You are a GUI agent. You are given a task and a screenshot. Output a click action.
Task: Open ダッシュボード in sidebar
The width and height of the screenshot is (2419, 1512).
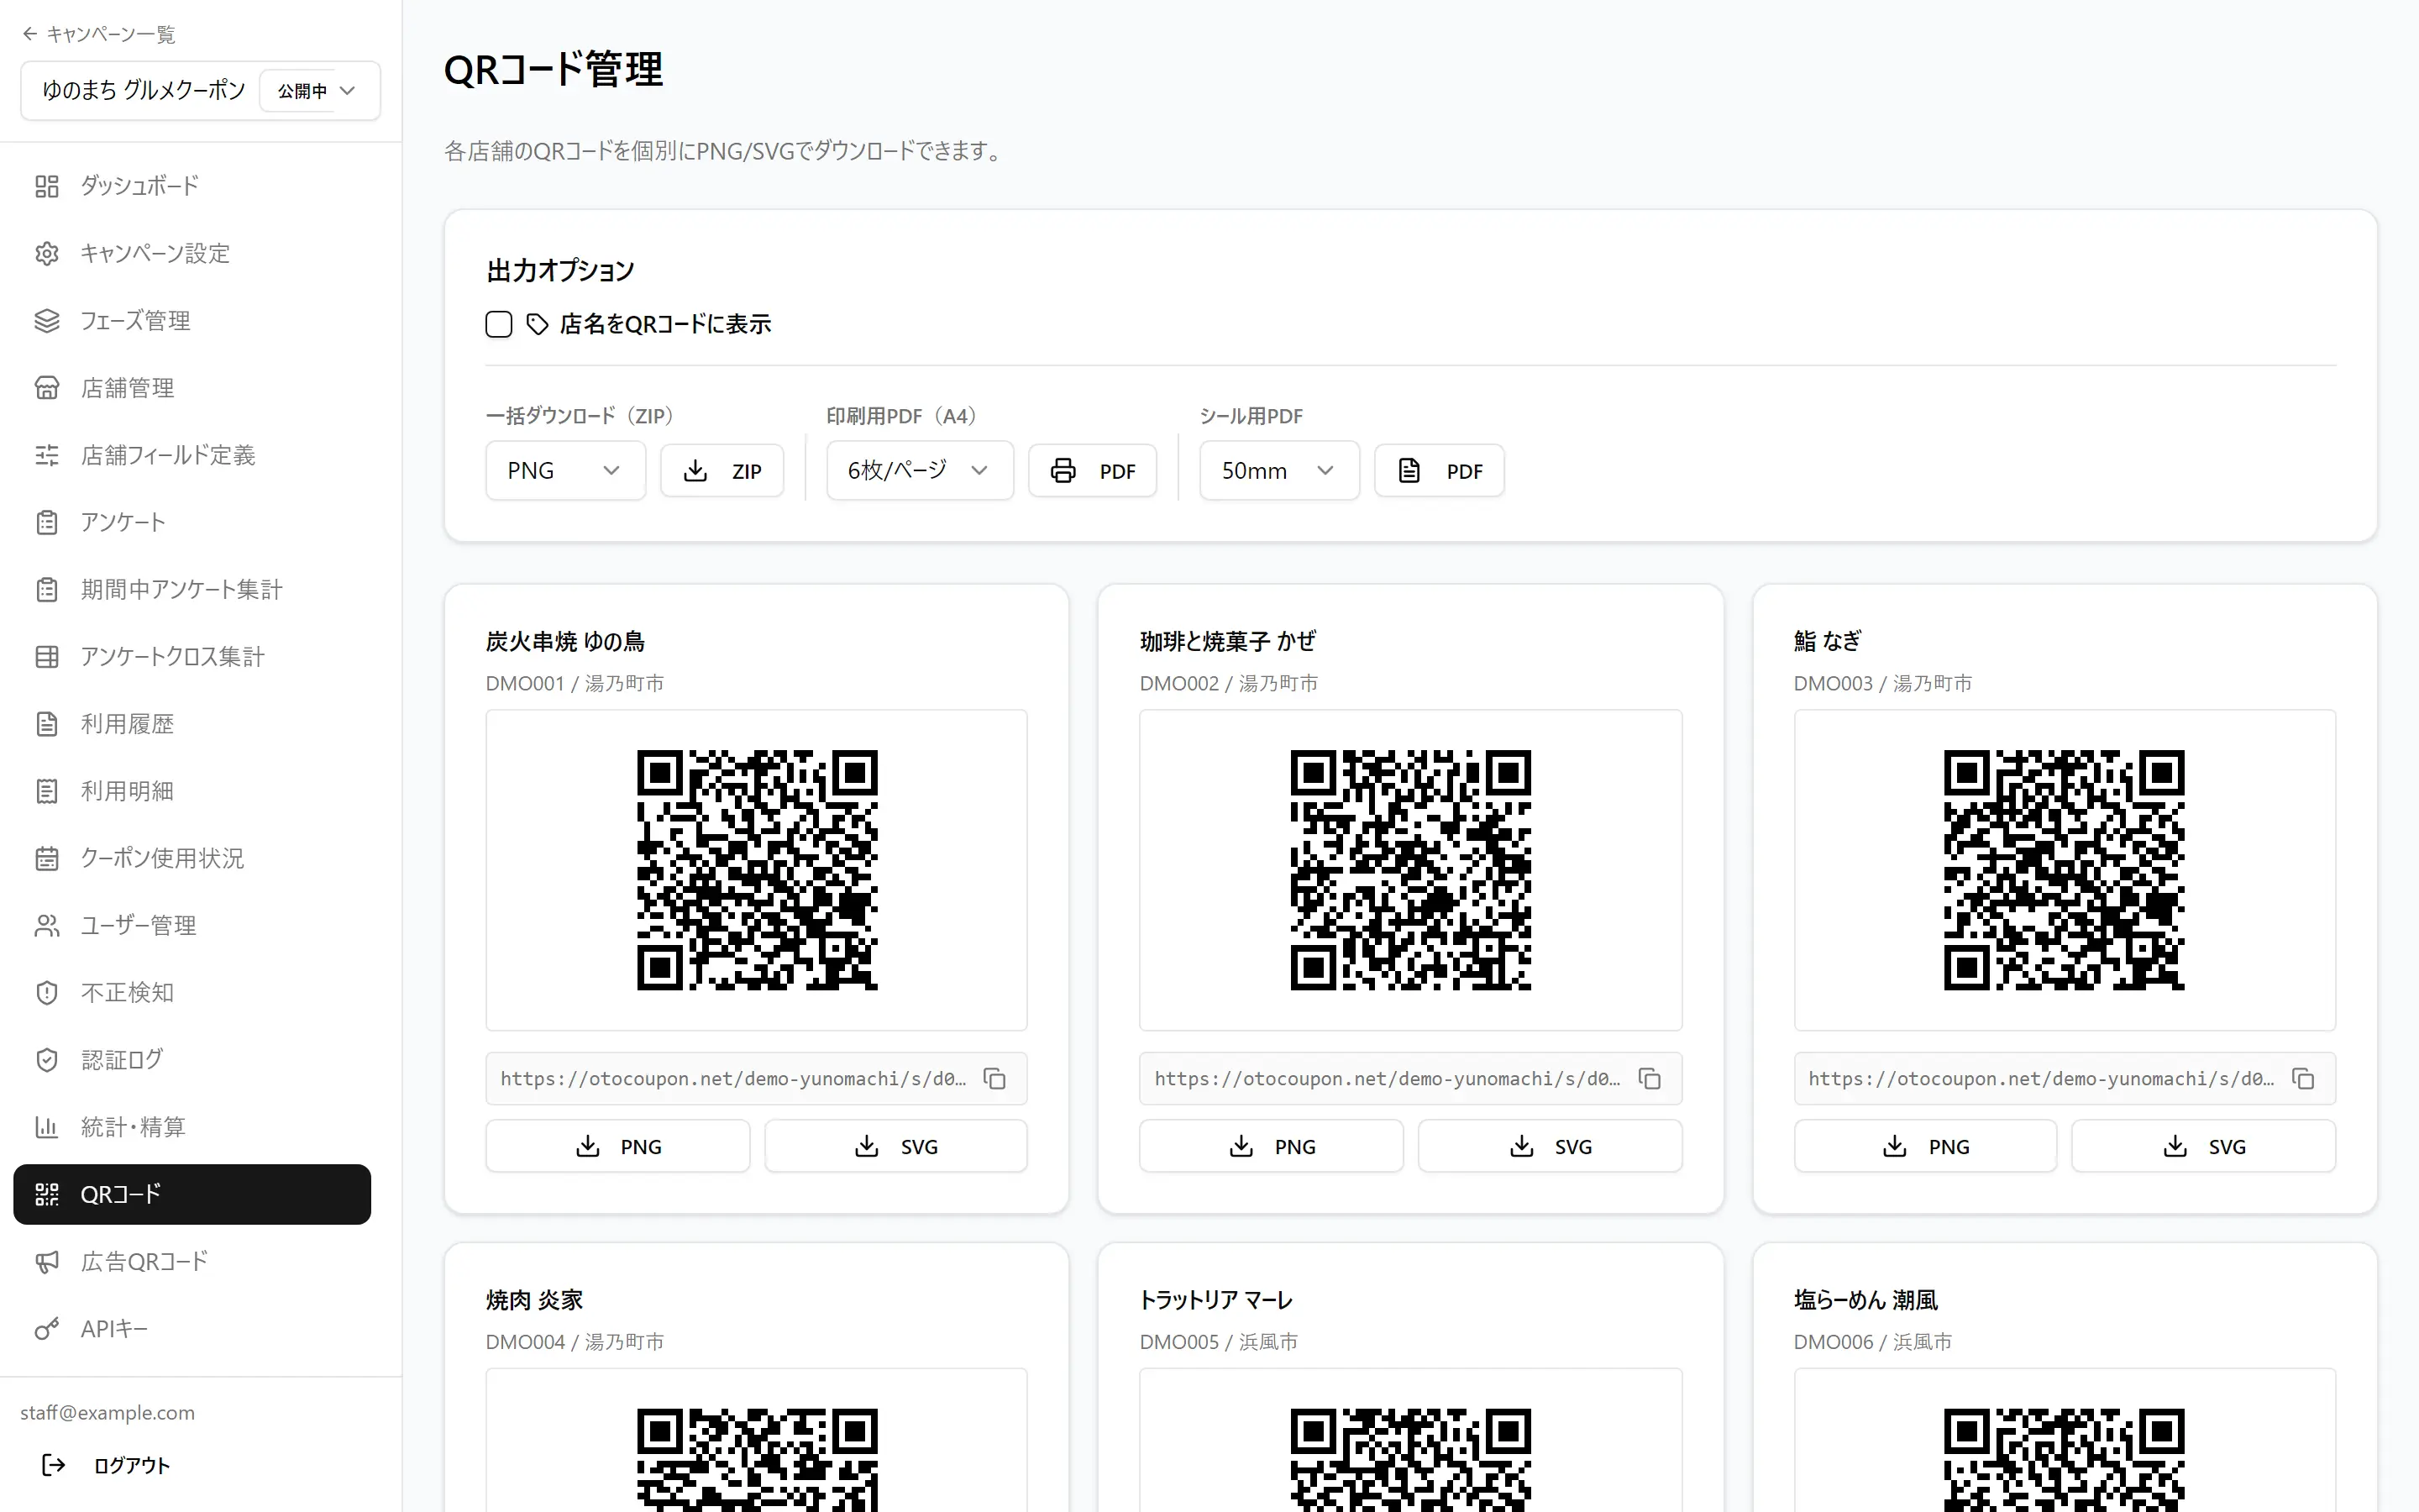192,186
